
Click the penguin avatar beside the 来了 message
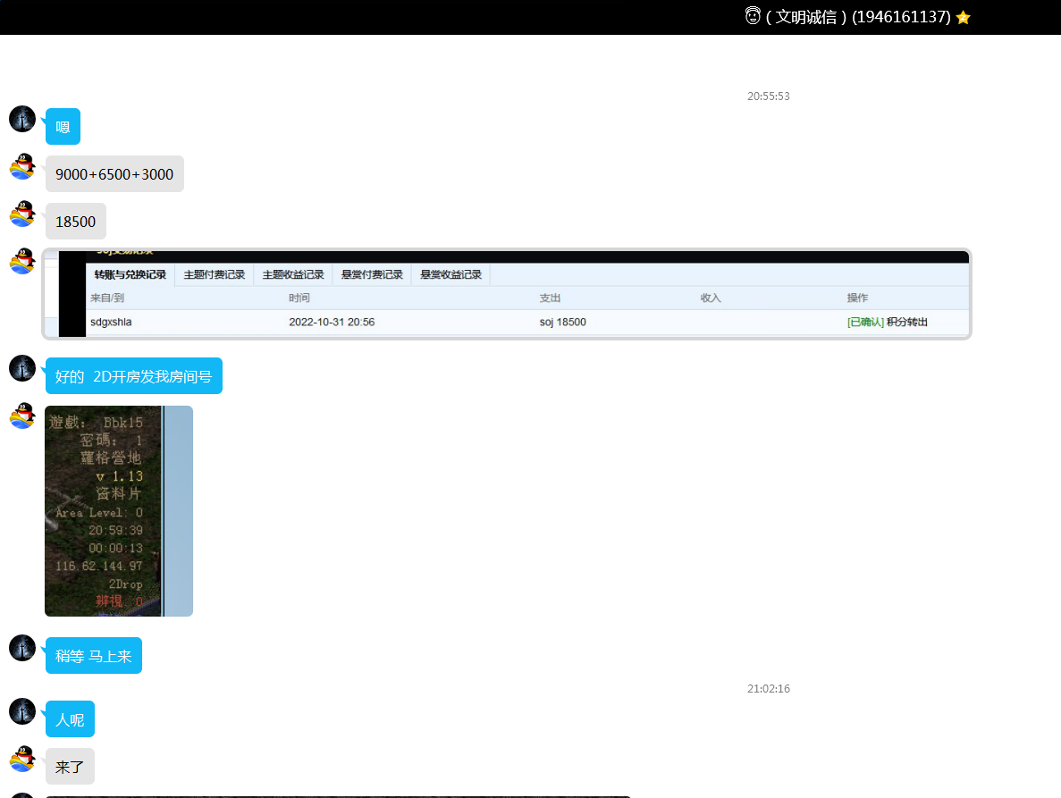click(x=22, y=759)
